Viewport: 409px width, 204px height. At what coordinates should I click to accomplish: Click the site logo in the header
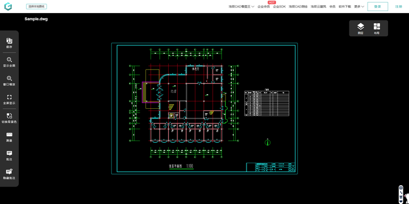click(8, 6)
